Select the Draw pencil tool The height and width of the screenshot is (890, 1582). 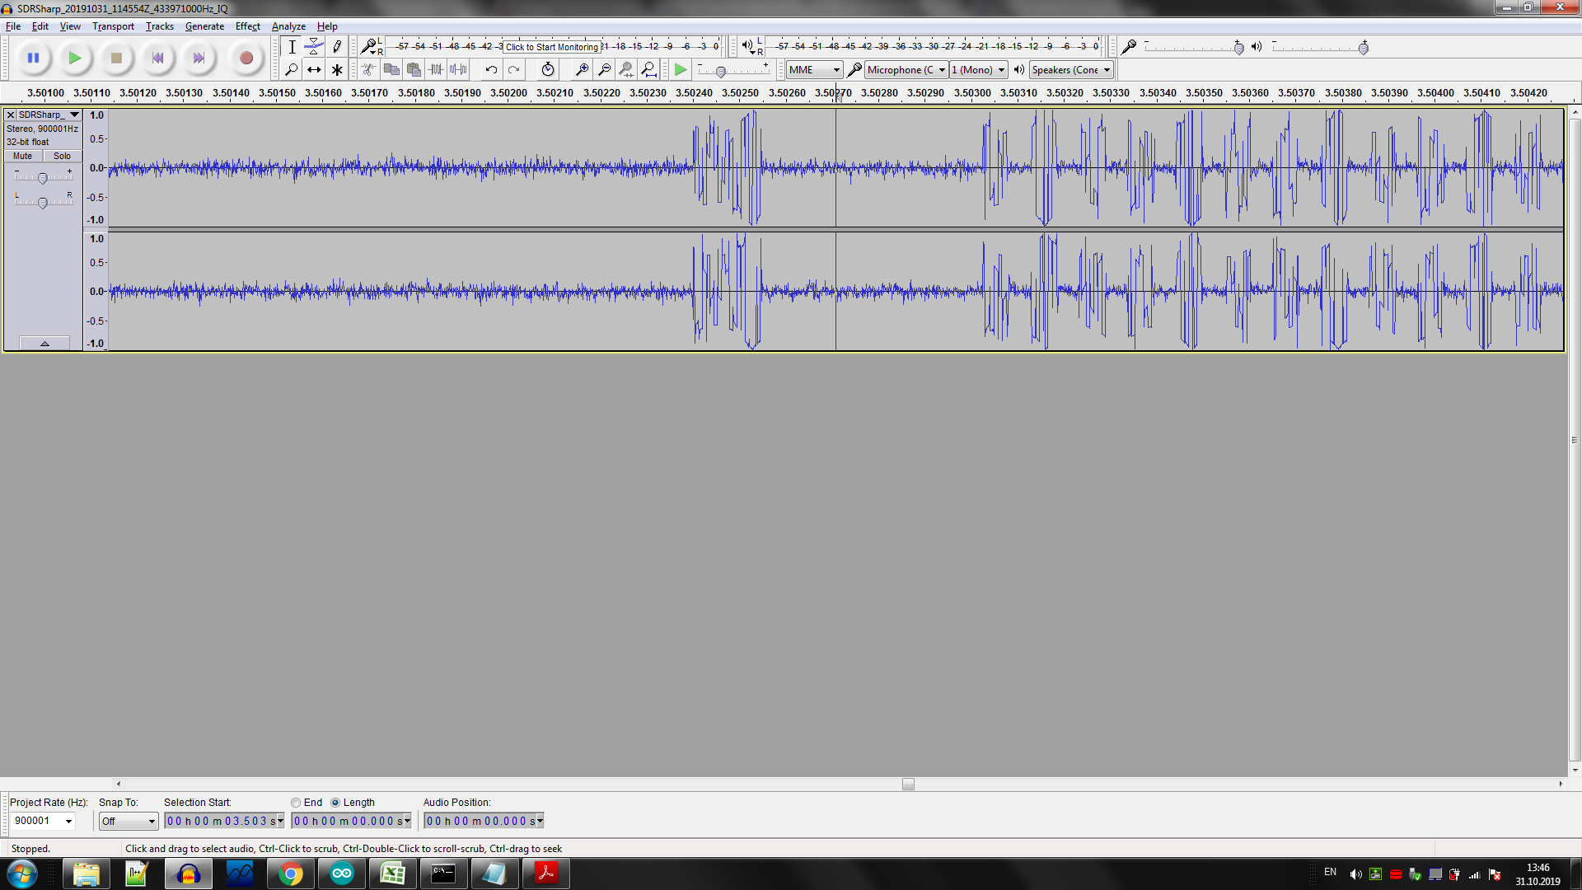(x=336, y=47)
